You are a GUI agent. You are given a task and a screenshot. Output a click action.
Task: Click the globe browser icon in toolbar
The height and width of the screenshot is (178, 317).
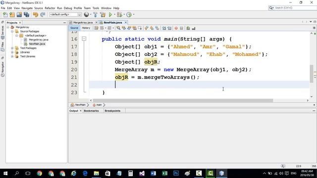coord(86,14)
